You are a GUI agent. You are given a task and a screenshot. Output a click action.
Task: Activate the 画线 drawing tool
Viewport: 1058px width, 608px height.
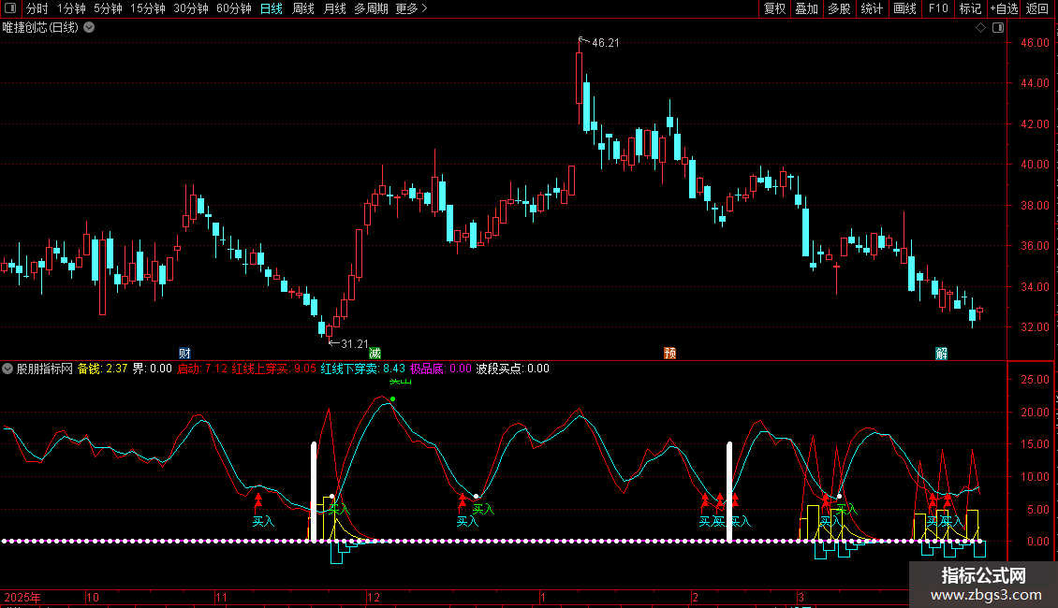click(904, 8)
